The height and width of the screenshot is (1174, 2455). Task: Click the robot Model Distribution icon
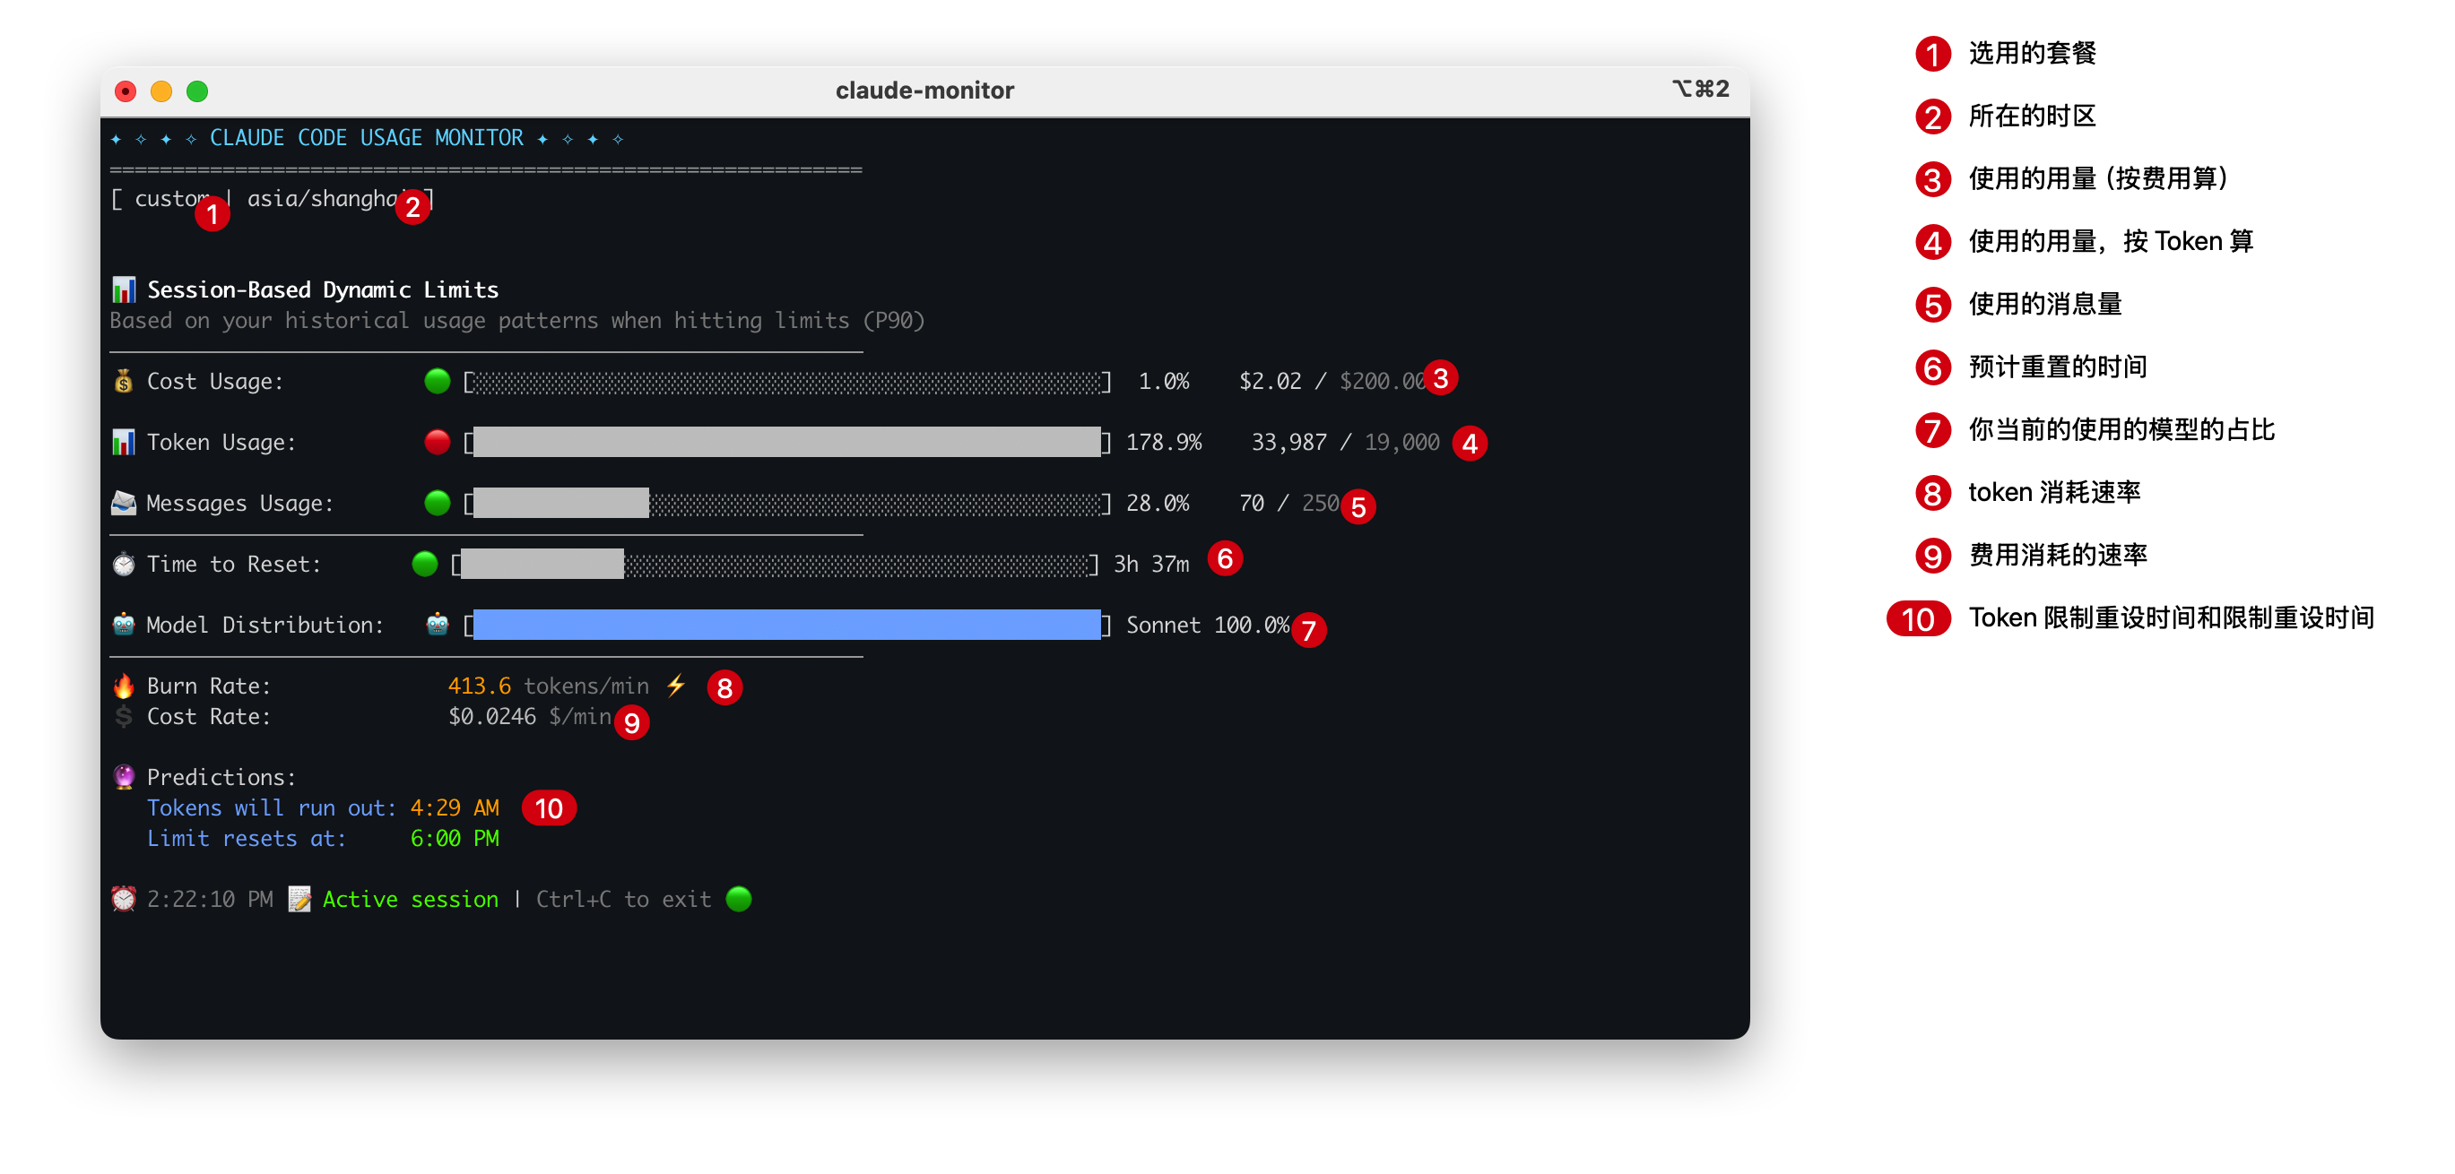coord(124,626)
